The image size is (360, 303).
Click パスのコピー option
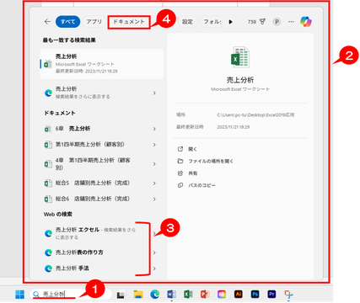(201, 185)
